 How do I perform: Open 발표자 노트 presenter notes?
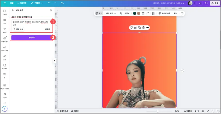pos(62,111)
